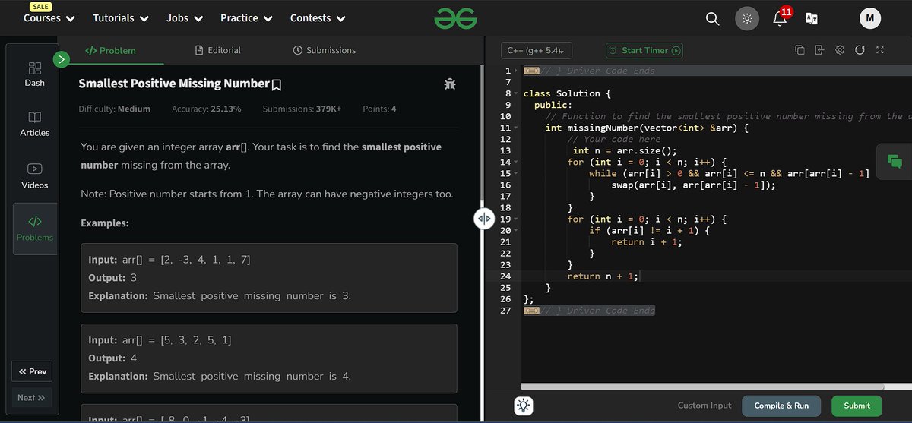This screenshot has width=912, height=423.
Task: Click the lightbulb hint icon
Action: (523, 406)
